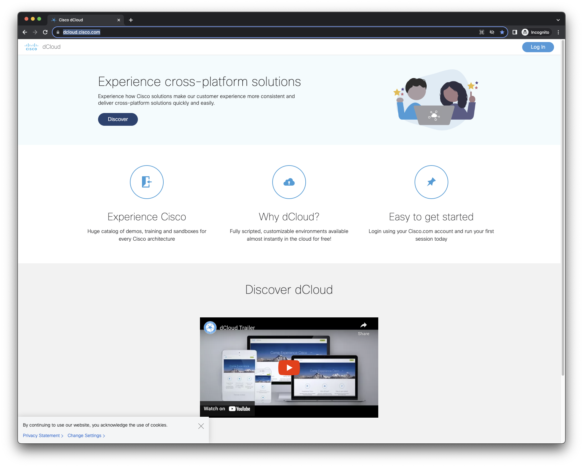Click the Incognito profile badge
This screenshot has height=467, width=583.
[536, 32]
